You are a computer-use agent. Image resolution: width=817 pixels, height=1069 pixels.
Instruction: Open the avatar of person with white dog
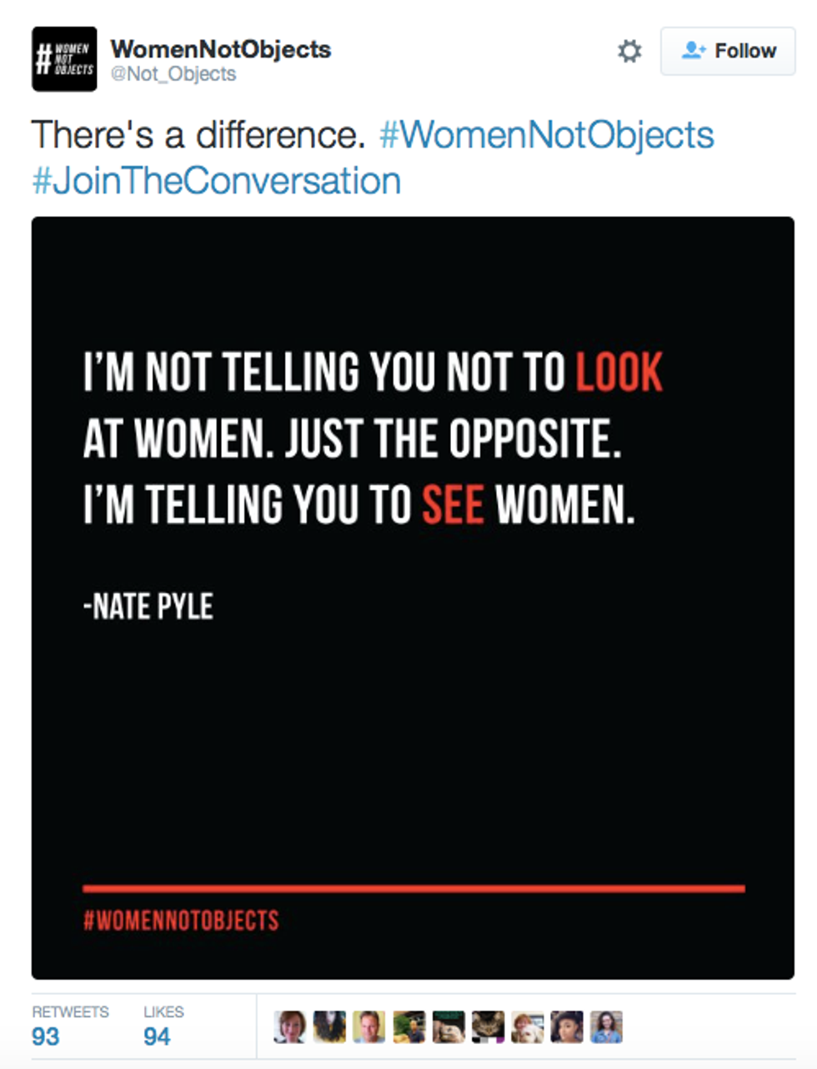click(x=528, y=1027)
